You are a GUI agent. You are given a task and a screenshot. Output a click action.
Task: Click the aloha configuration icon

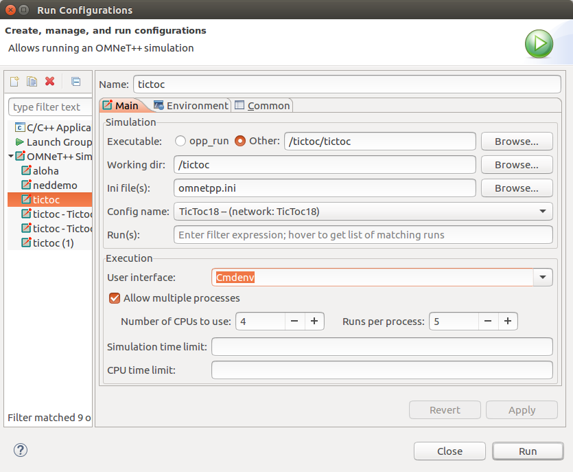26,170
